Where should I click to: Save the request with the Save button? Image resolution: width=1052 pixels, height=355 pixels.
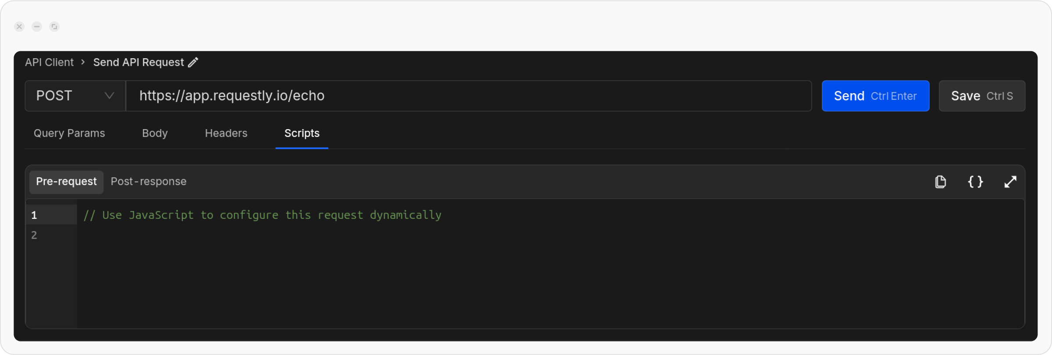click(x=981, y=96)
